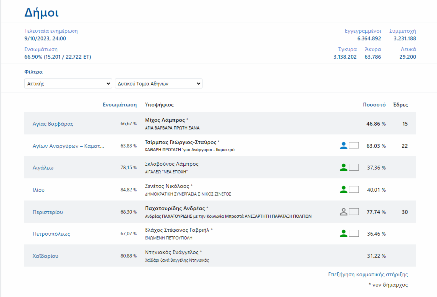Click the blue person icon for Τσίρμπας Γεώργιος-Σταύρος

click(x=343, y=146)
